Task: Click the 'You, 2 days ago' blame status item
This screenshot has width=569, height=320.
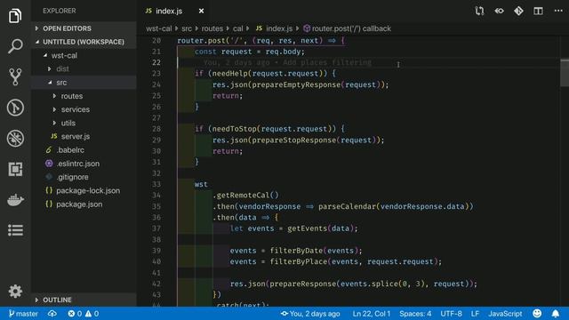Action: 310,314
